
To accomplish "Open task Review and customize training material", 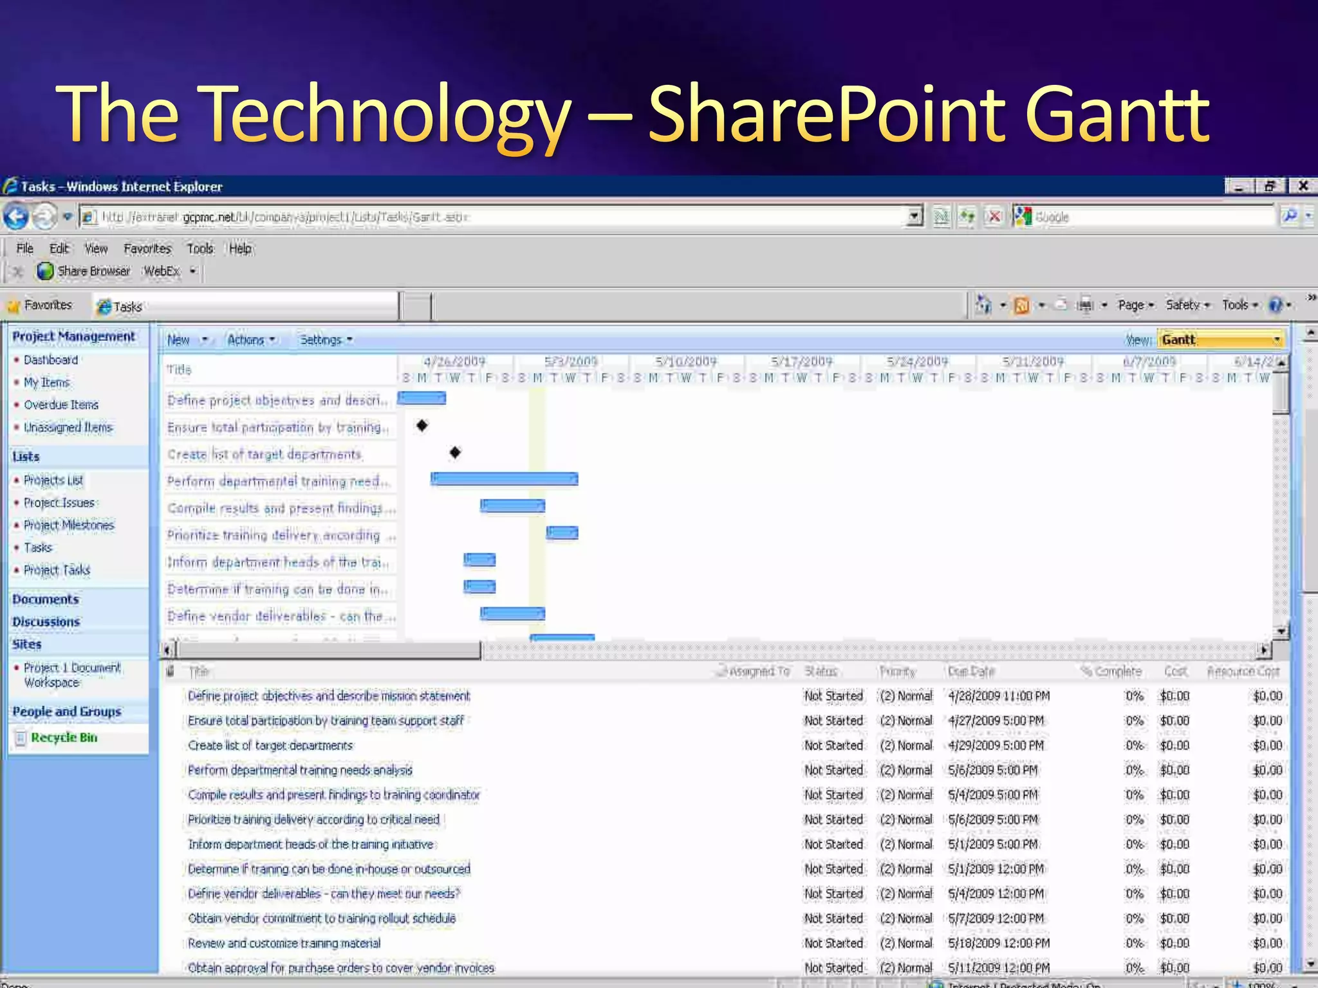I will coord(284,944).
